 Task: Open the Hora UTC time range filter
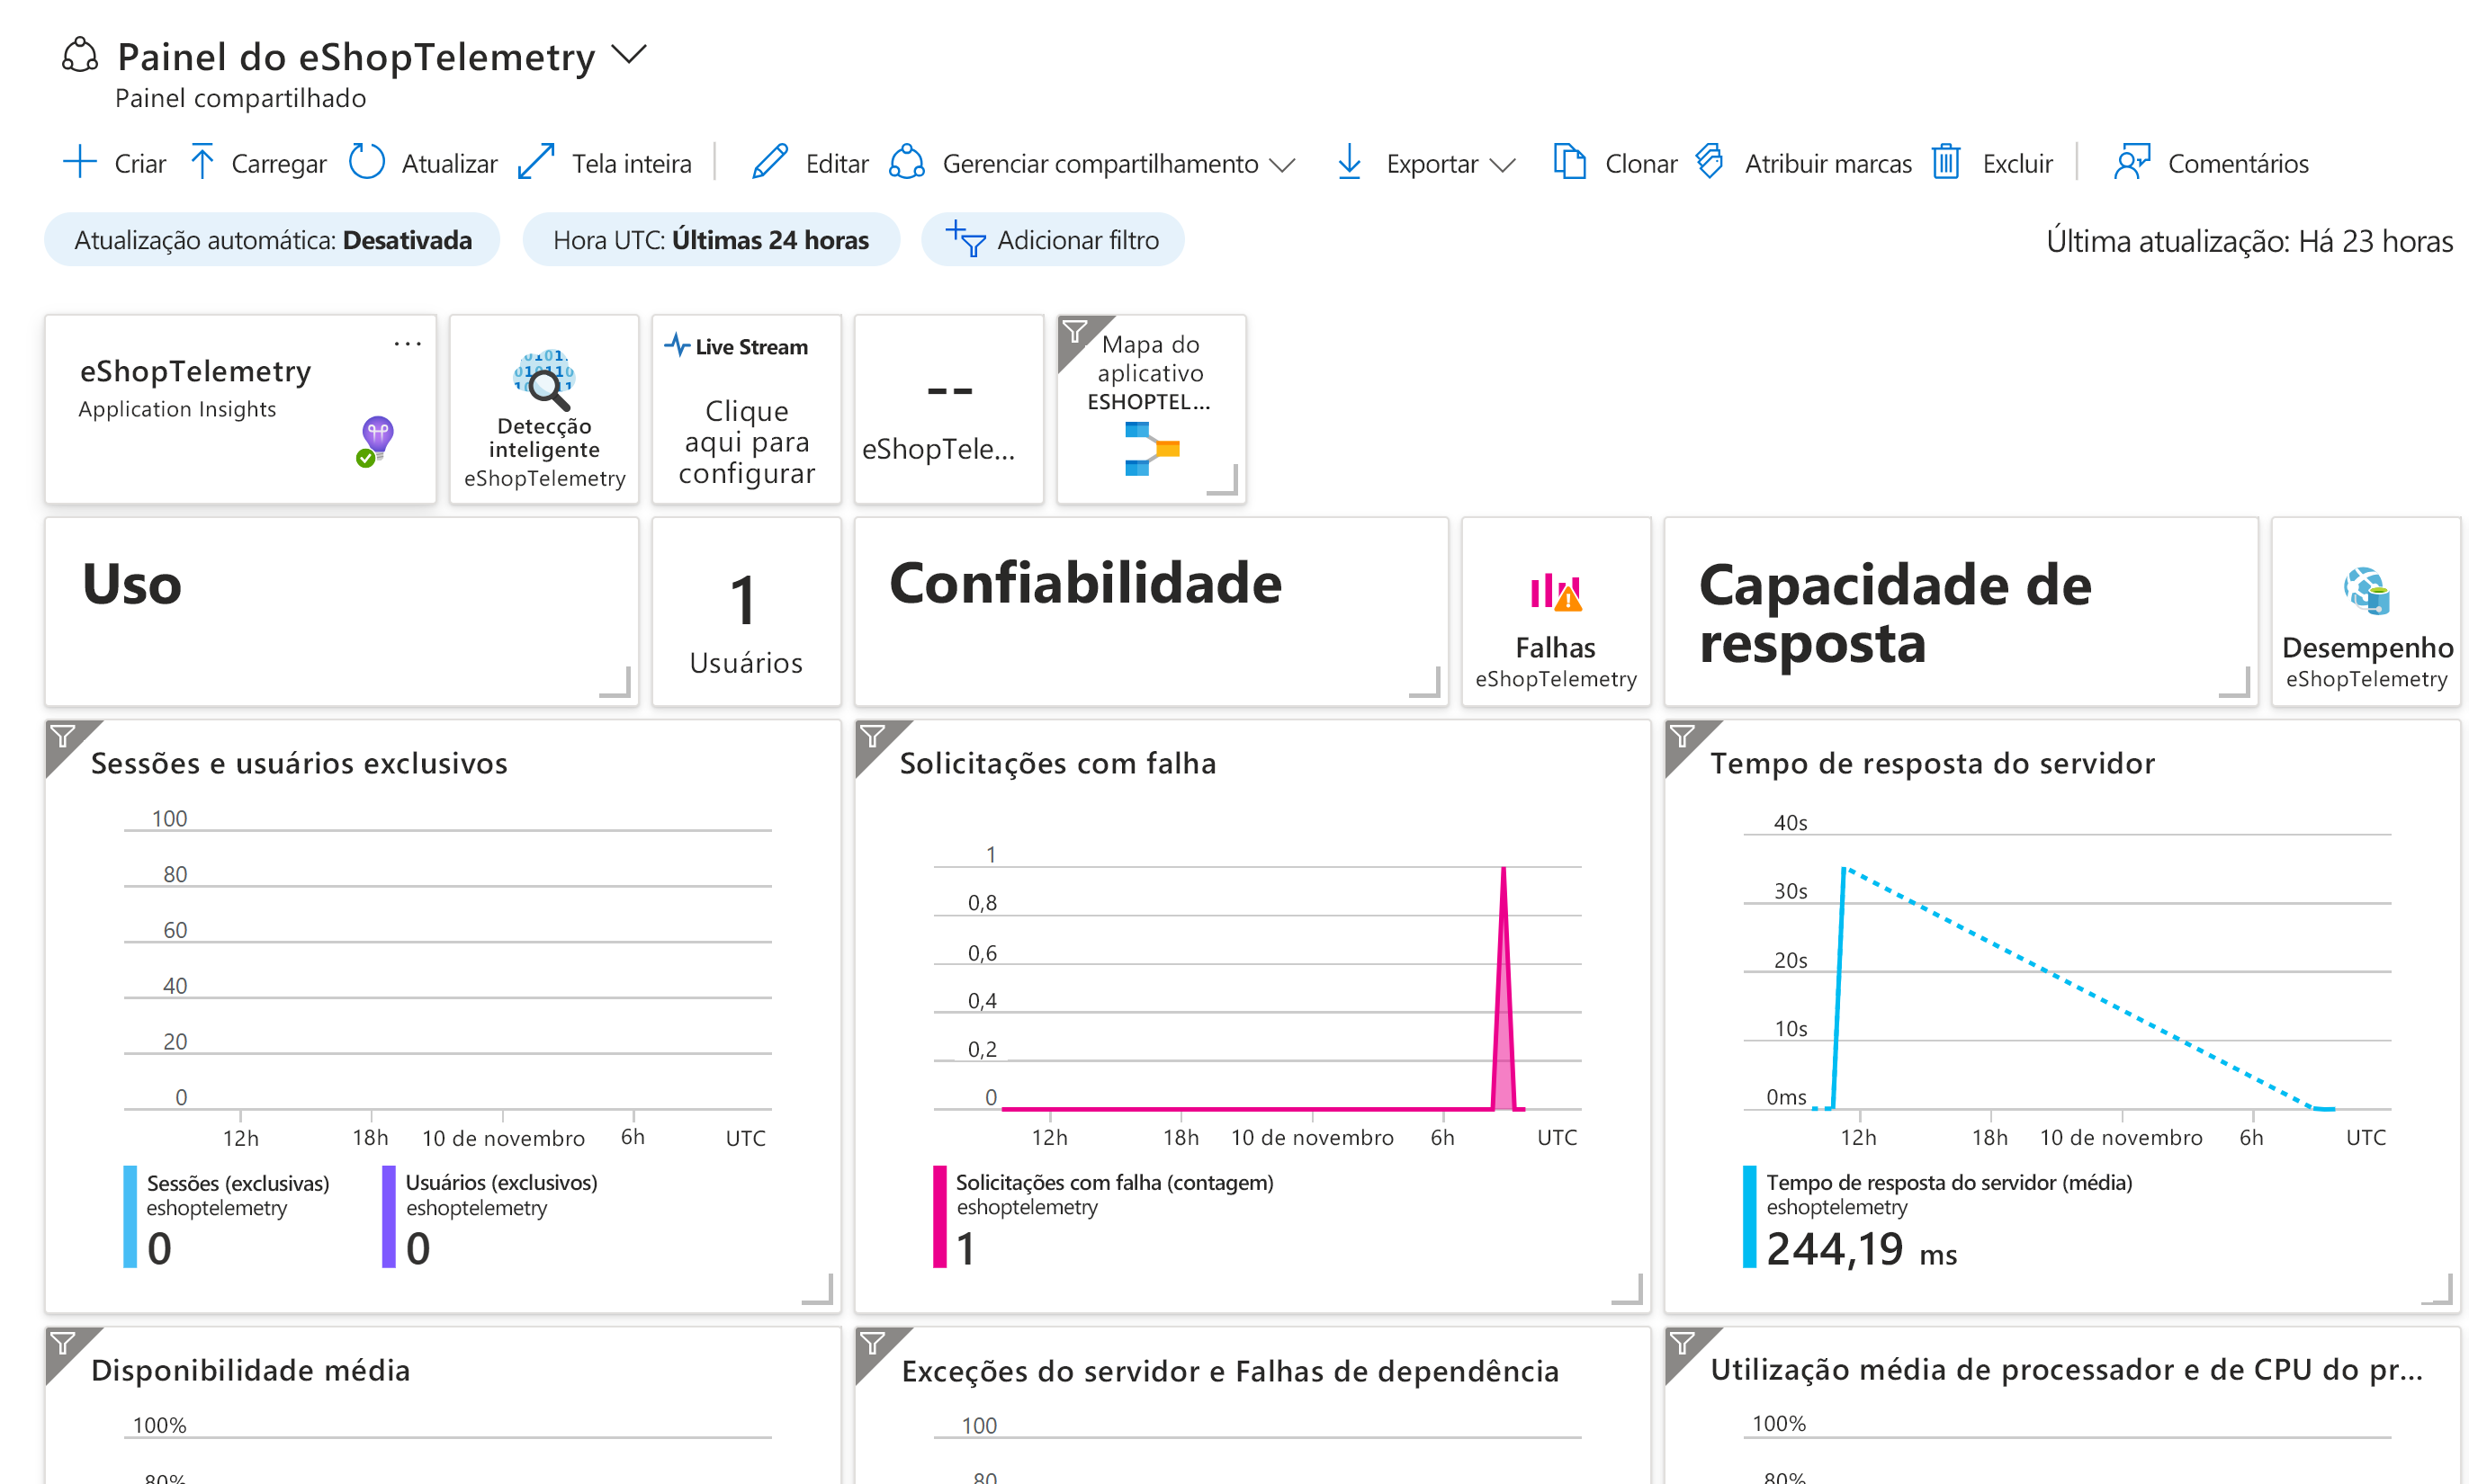point(710,239)
